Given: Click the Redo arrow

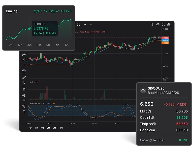Looking at the screenshot, I should tap(91, 25).
